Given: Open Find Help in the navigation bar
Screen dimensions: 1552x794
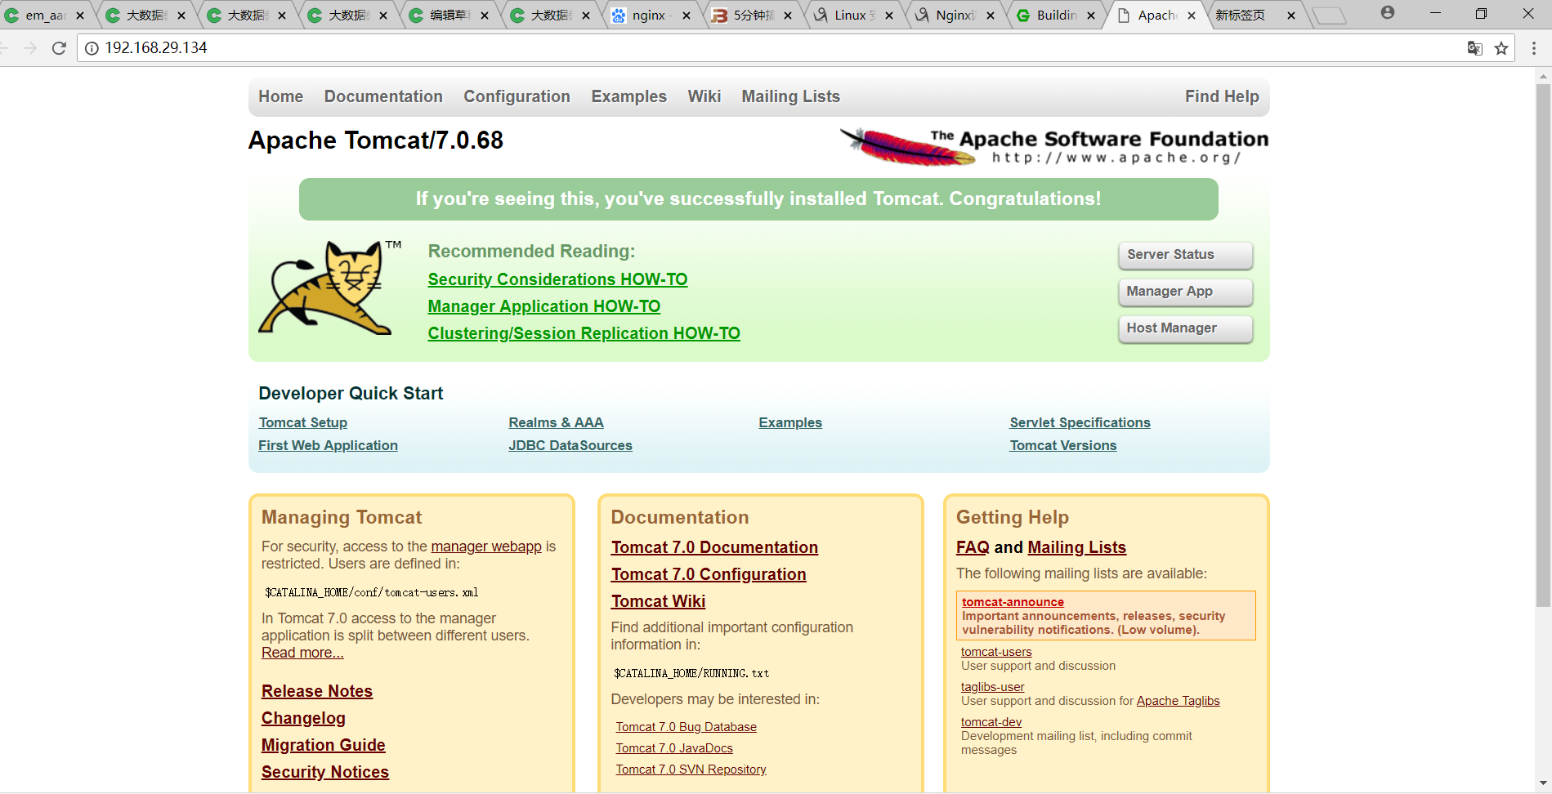Looking at the screenshot, I should pos(1222,96).
